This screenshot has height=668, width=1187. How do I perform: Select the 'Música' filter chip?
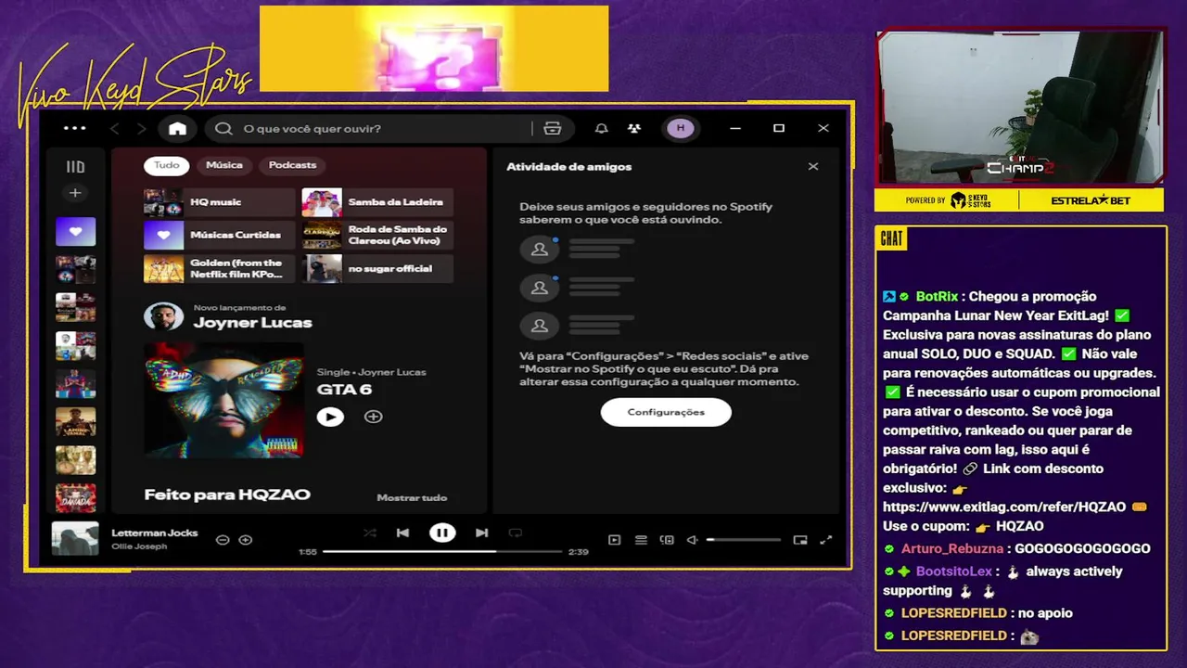click(x=224, y=165)
